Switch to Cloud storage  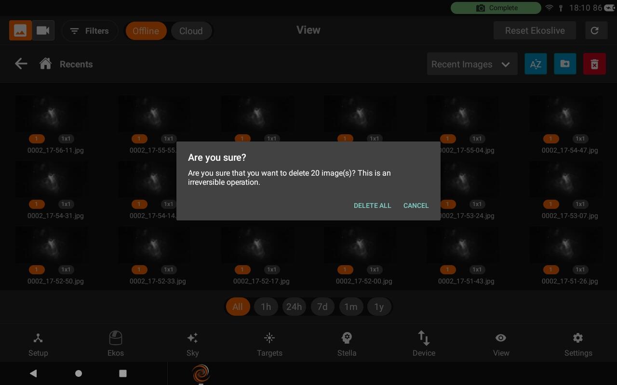[x=191, y=31]
